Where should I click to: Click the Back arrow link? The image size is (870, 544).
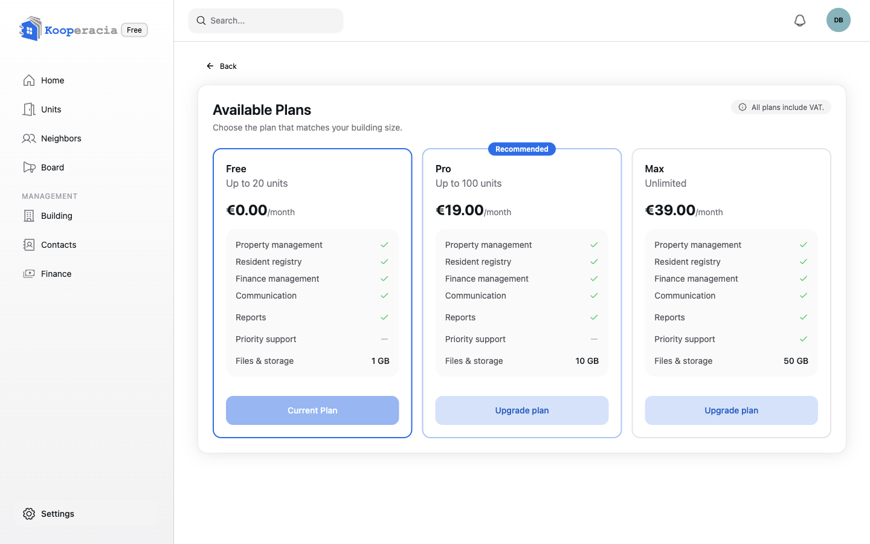point(221,66)
